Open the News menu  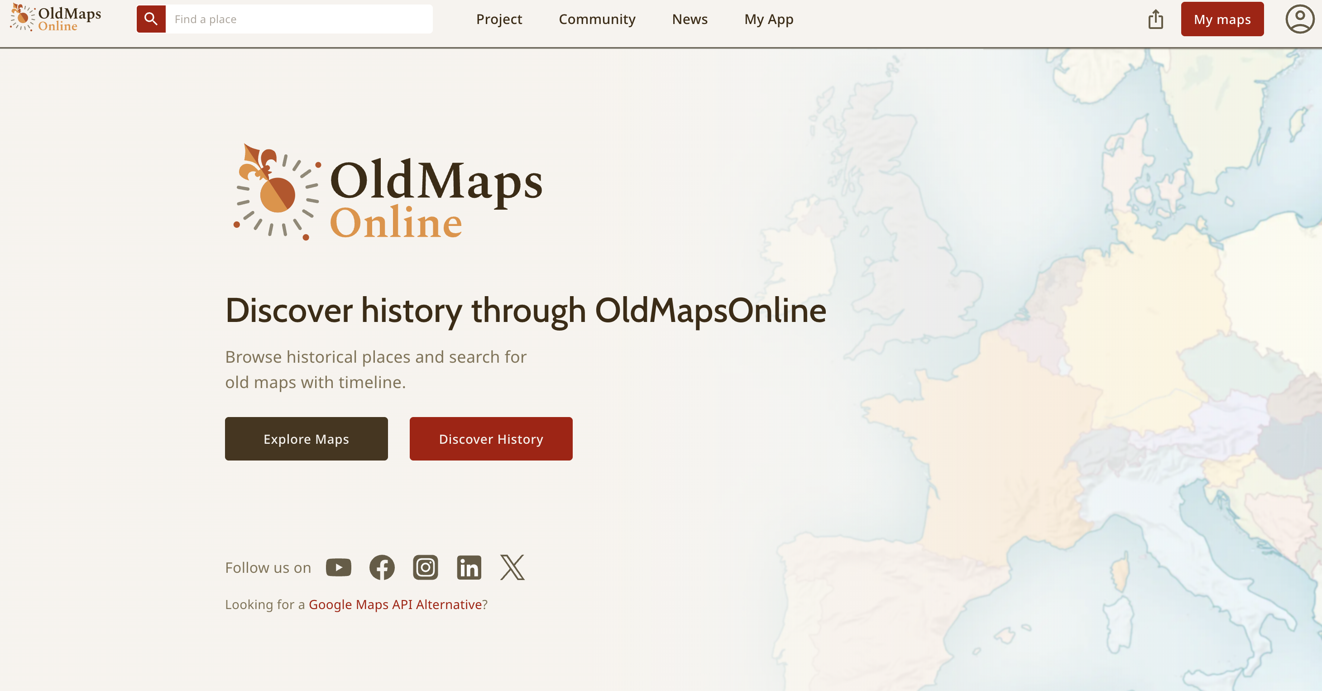pos(690,19)
